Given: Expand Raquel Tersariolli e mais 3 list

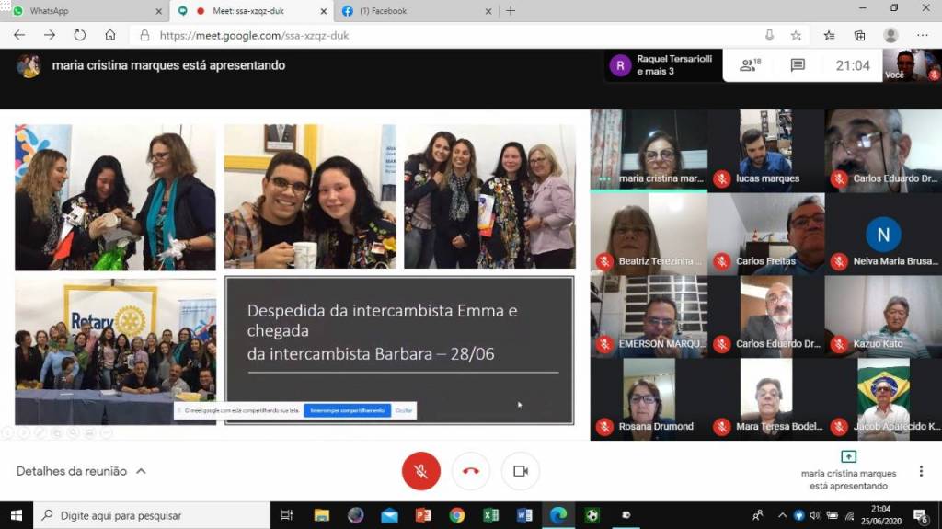Looking at the screenshot, I should (x=662, y=65).
